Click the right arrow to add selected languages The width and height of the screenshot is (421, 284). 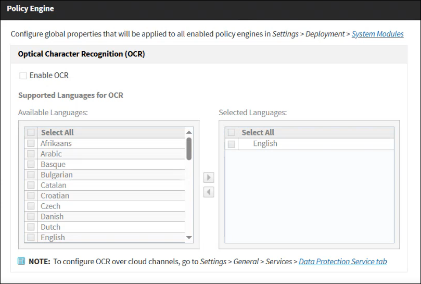(x=209, y=178)
